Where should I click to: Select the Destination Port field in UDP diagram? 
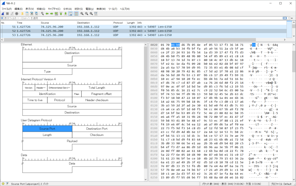(97, 129)
